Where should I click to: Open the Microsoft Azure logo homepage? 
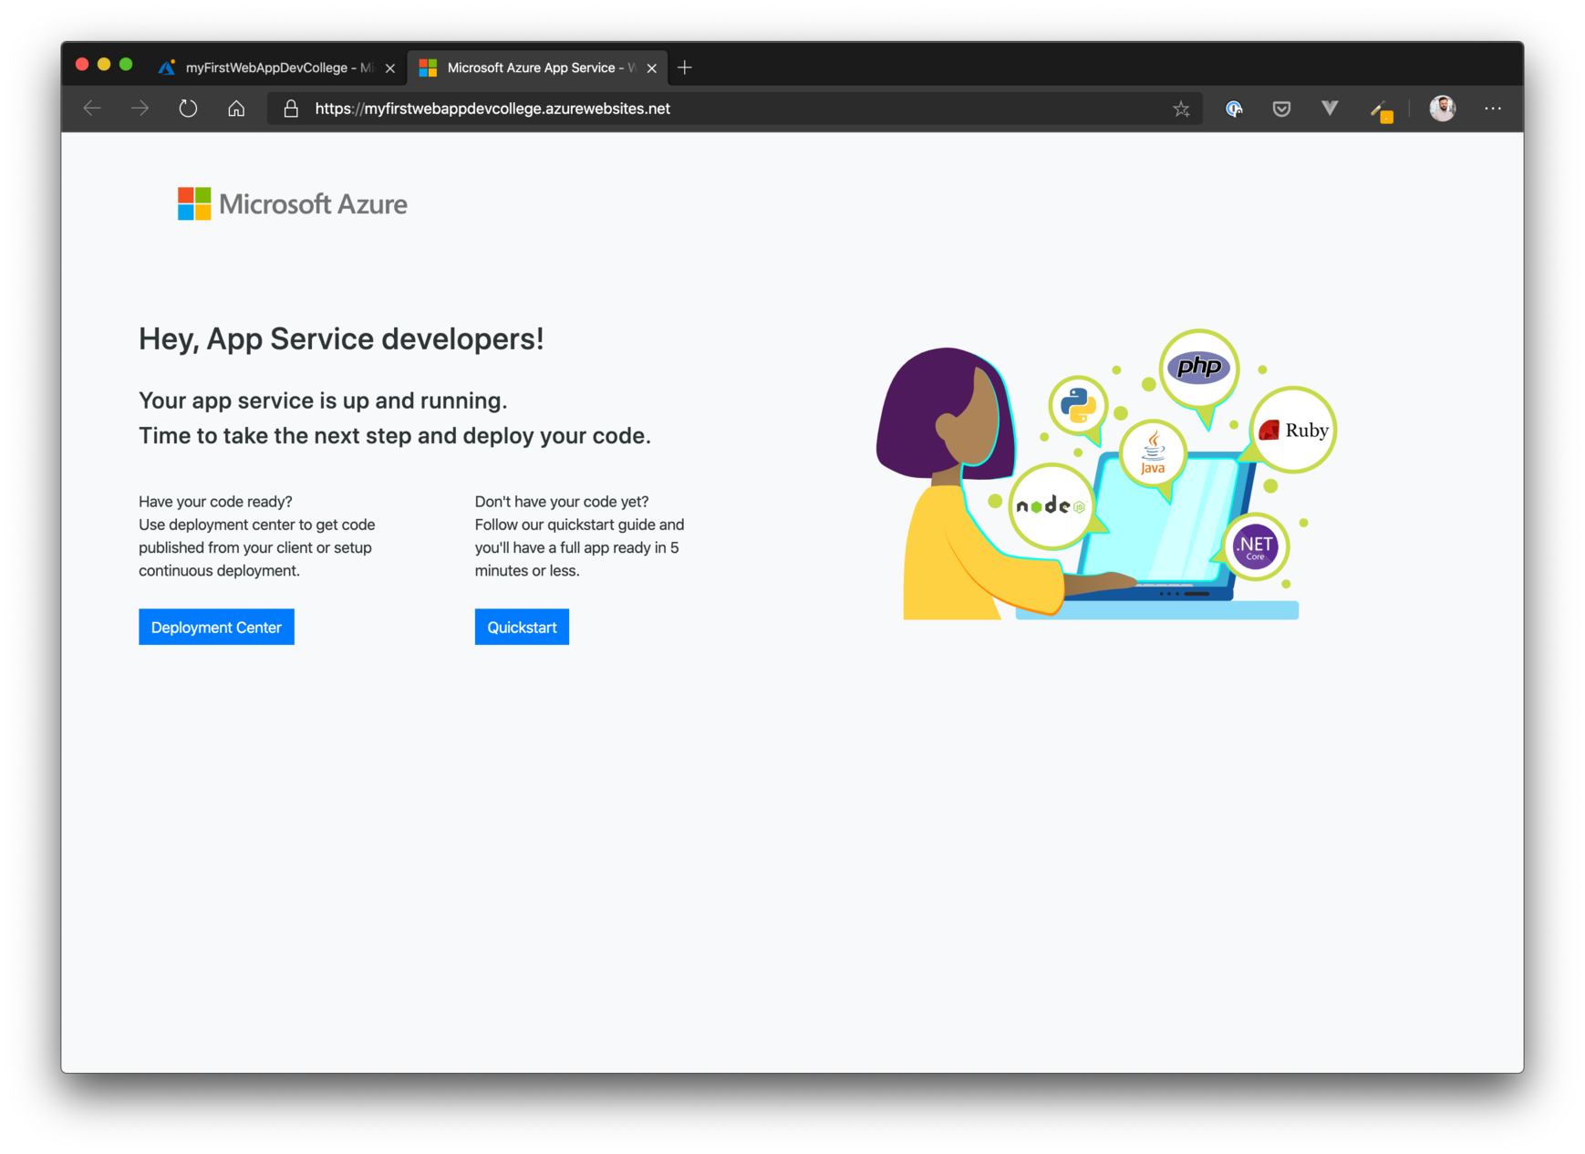click(x=291, y=203)
